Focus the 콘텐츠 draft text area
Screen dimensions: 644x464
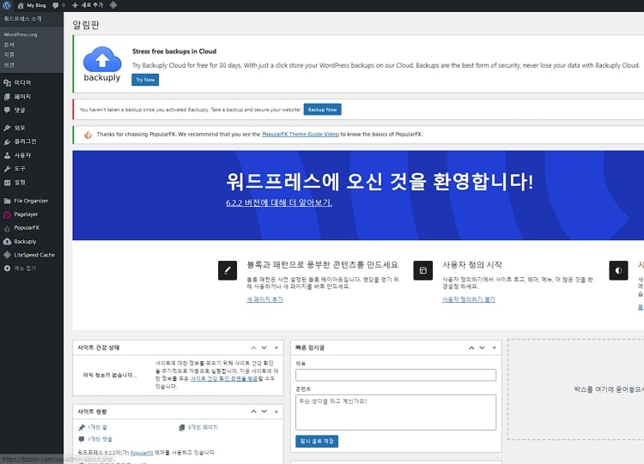point(396,413)
